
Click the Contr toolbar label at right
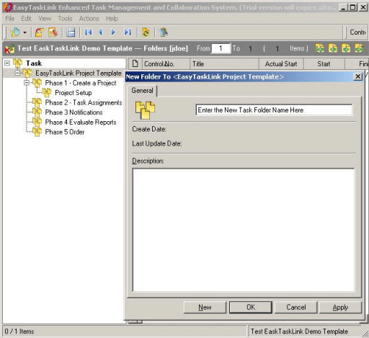tap(357, 32)
